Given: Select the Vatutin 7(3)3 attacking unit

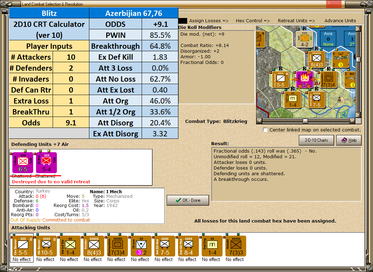Looking at the screenshot, I should (x=236, y=246).
